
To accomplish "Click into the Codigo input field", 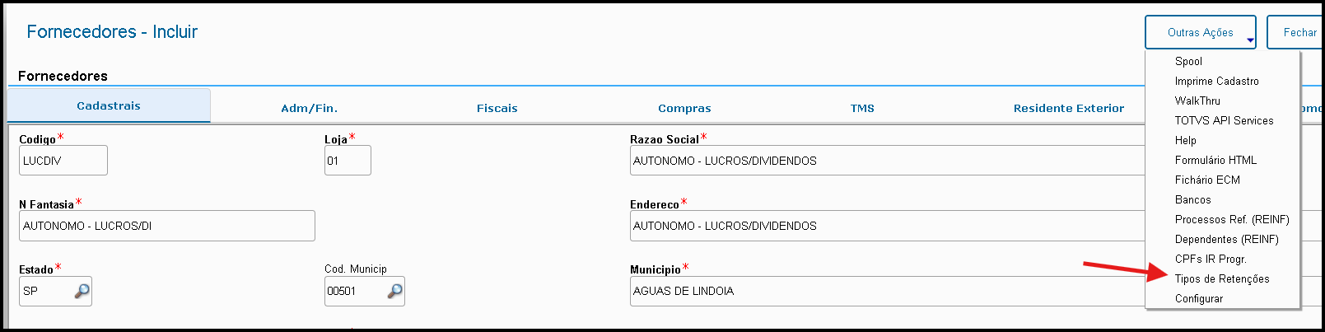I will click(63, 161).
